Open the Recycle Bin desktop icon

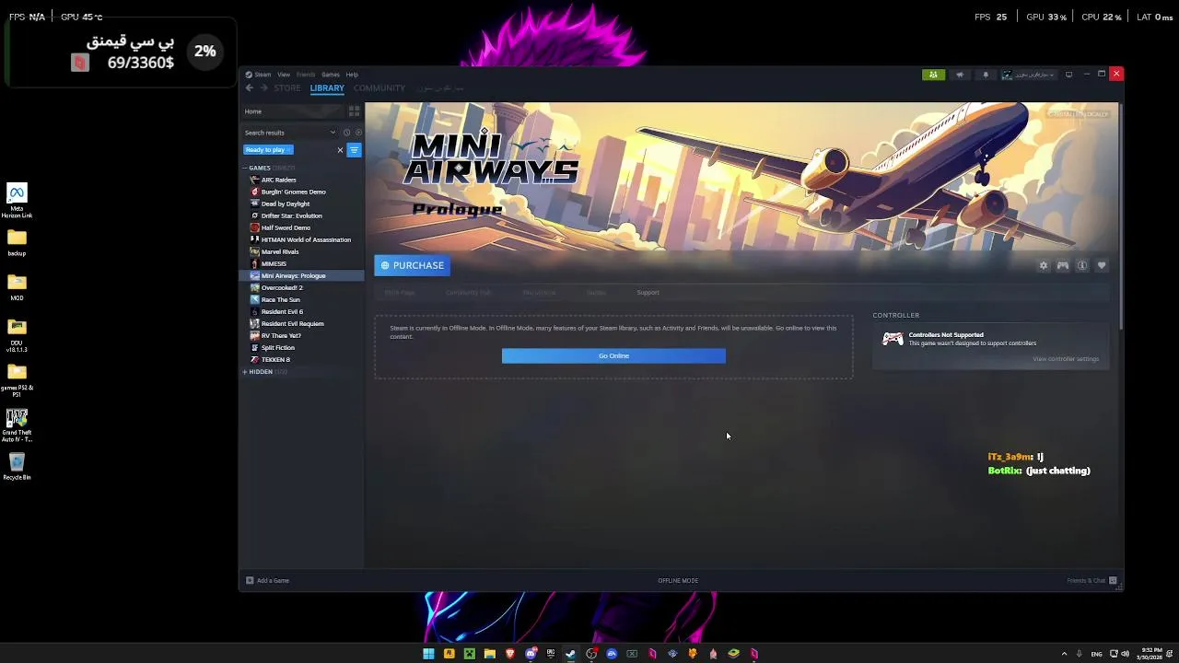tap(17, 466)
